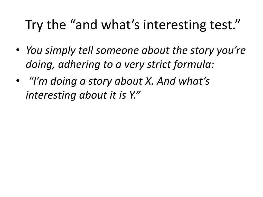This screenshot has width=263, height=197.
Task: Click "I'm" at the start of the quote
Action: point(40,81)
